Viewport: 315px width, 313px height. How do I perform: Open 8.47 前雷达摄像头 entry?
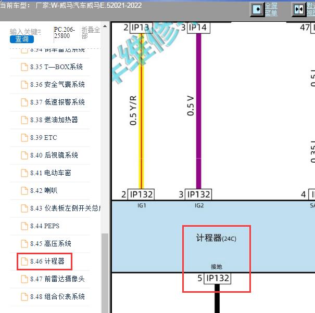[x=57, y=279]
